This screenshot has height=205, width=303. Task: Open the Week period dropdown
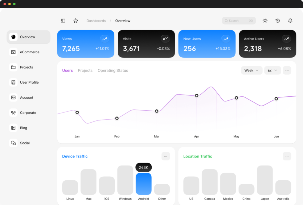(252, 70)
